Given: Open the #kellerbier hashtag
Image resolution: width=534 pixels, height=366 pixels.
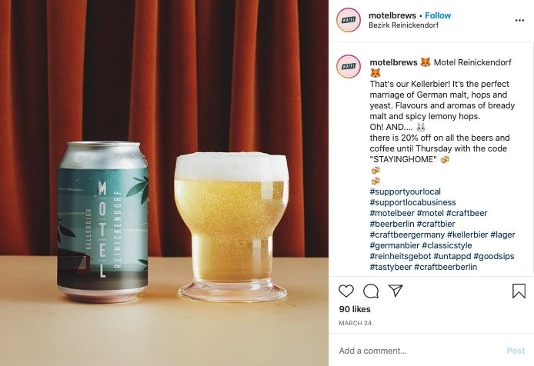Looking at the screenshot, I should 468,235.
